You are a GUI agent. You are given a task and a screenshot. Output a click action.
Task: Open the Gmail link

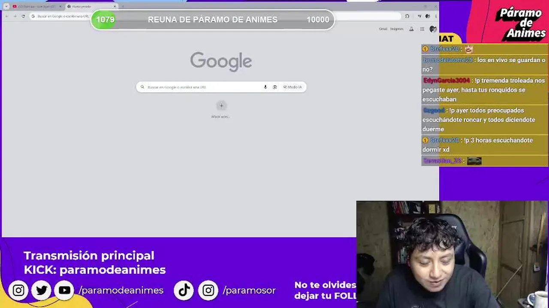tap(383, 29)
